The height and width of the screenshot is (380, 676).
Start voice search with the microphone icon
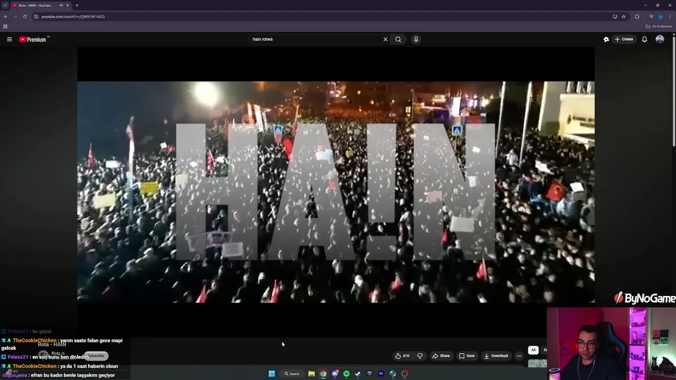pyautogui.click(x=416, y=39)
